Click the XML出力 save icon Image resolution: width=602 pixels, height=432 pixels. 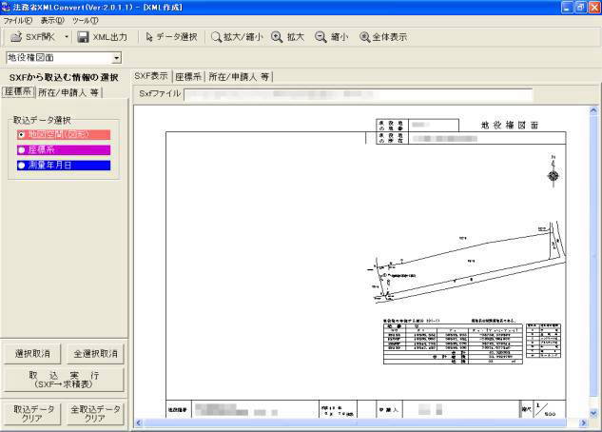click(84, 37)
